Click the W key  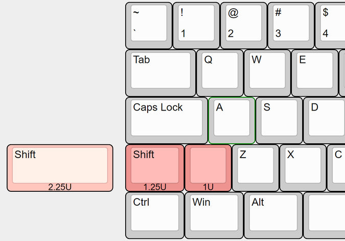[x=267, y=73]
